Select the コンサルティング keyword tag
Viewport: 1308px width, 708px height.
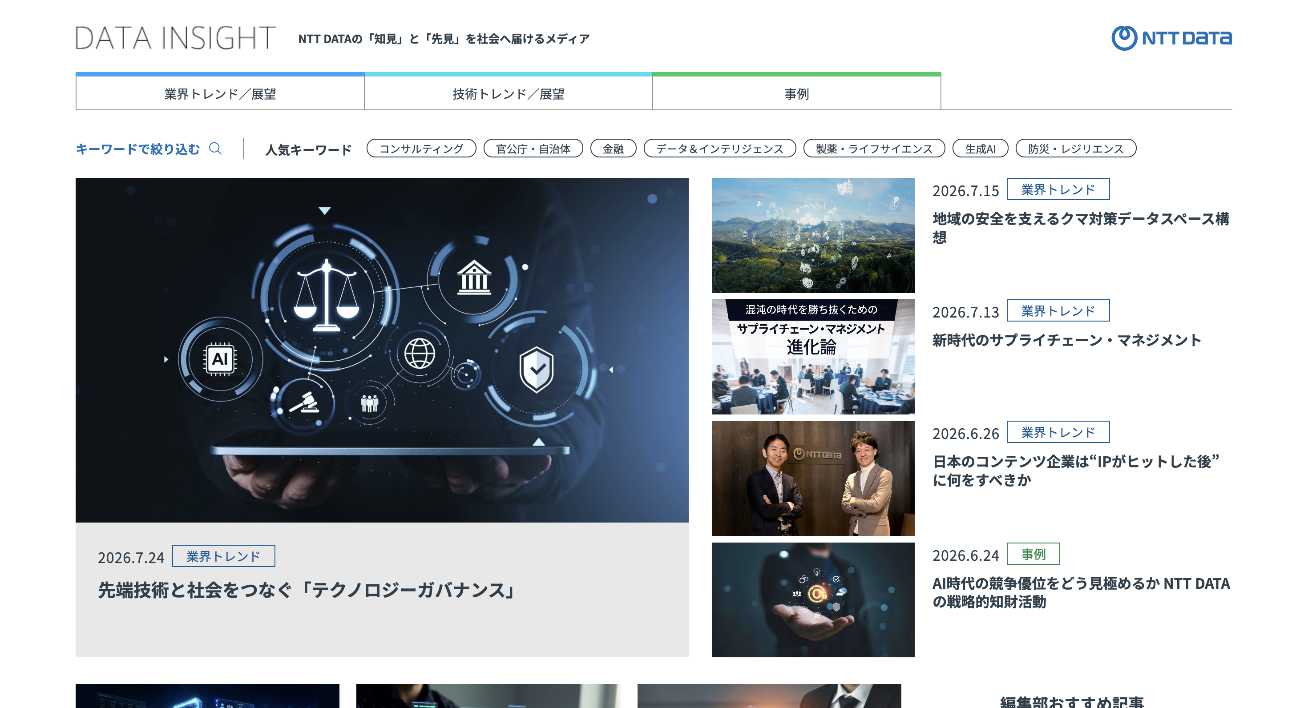(x=421, y=149)
